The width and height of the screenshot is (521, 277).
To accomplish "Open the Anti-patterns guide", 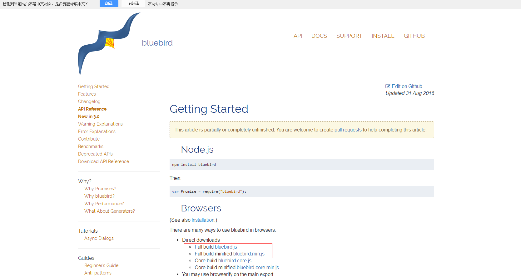I will coord(98,273).
